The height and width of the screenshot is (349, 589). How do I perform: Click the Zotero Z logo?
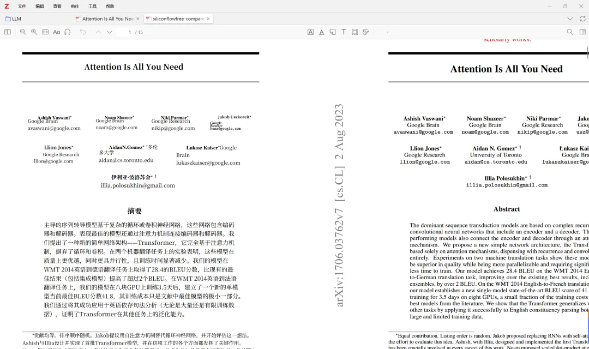coord(7,7)
